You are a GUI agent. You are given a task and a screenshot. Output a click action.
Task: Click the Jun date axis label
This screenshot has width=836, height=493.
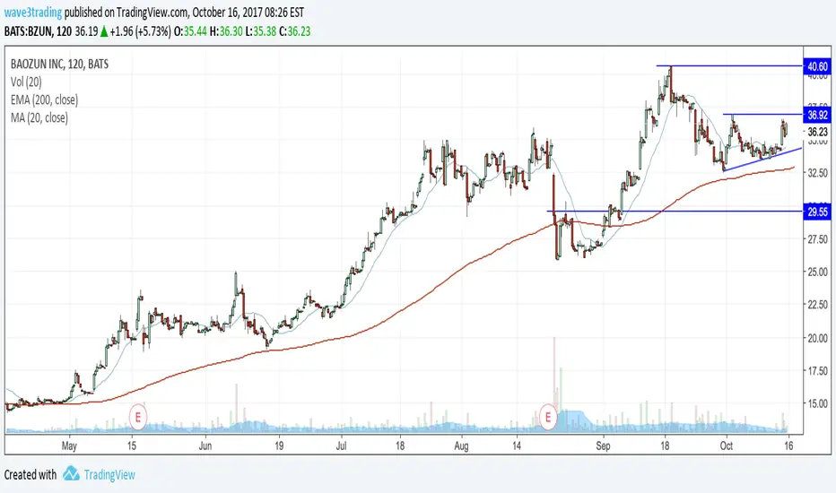205,445
